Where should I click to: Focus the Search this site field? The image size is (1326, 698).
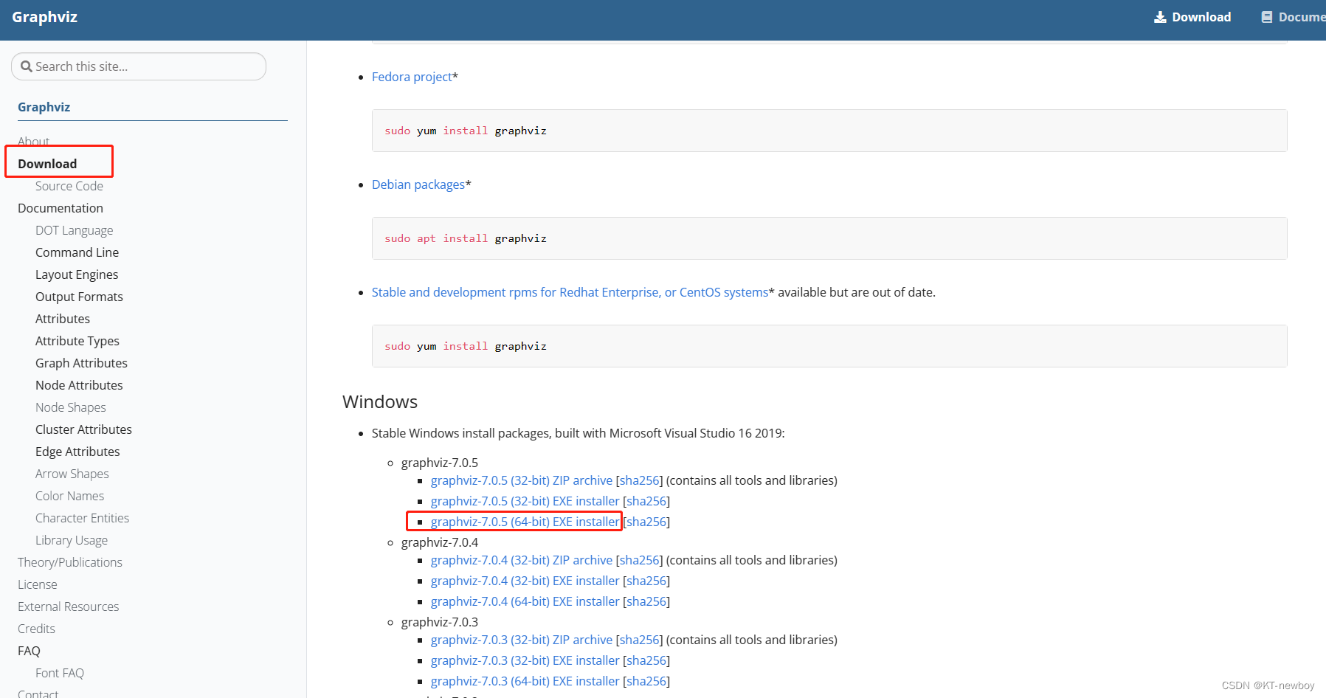[x=139, y=66]
